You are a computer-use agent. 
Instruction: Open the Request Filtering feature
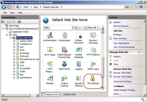79,81
